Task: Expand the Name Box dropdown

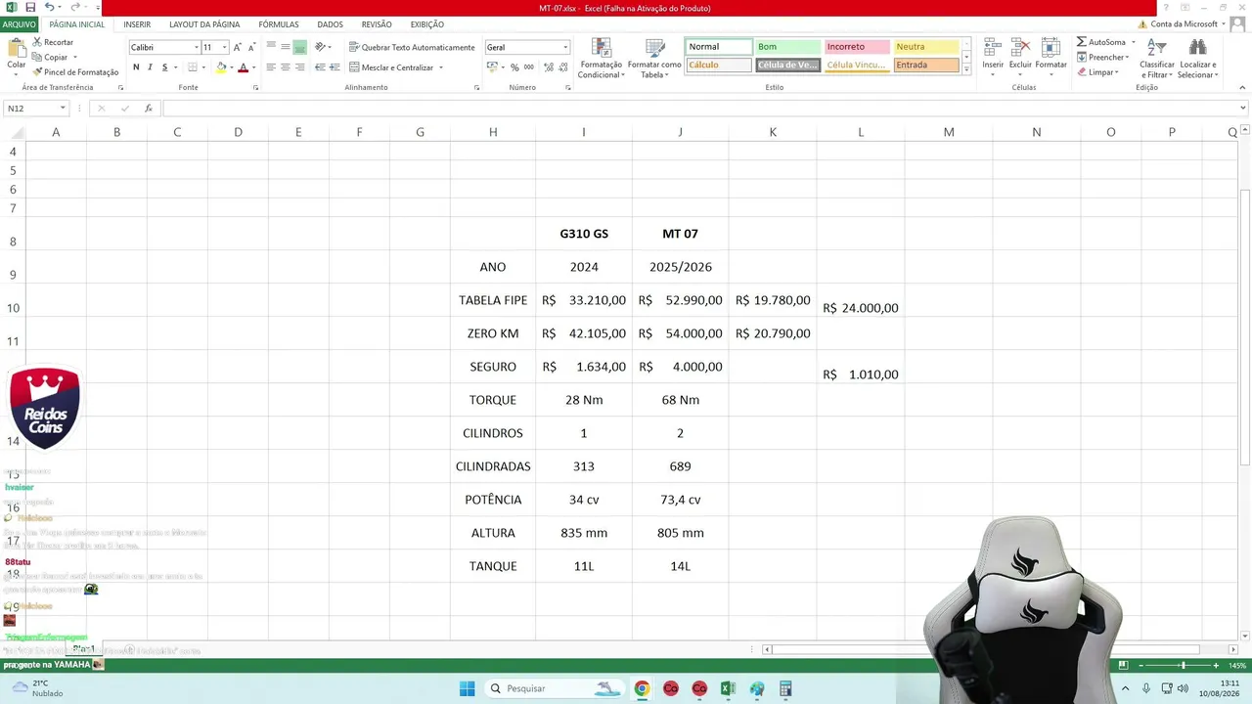Action: tap(63, 109)
